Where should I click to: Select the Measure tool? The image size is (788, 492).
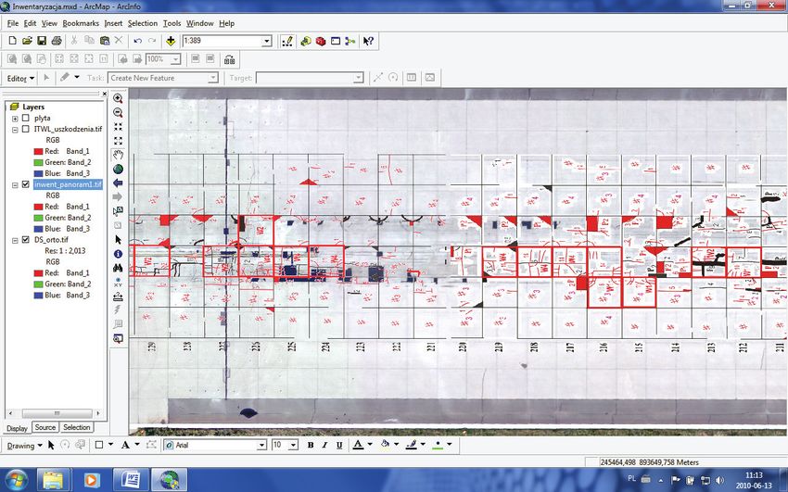tap(118, 296)
